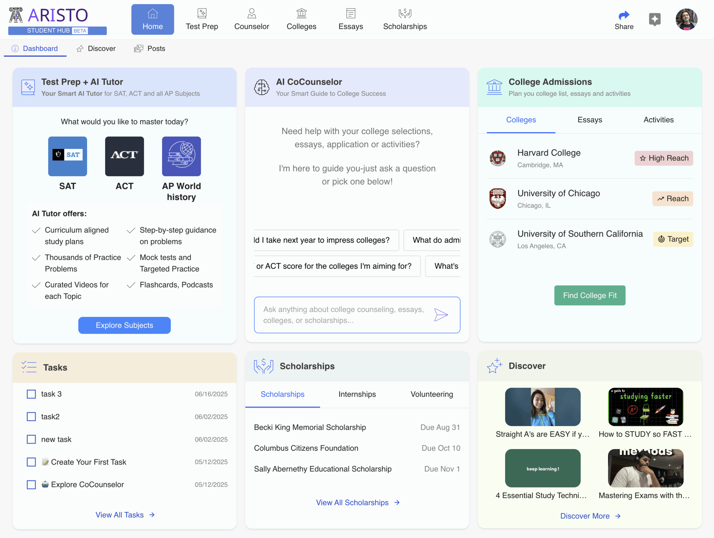714x538 pixels.
Task: Select the Colleges tab in College Admissions
Action: [521, 120]
